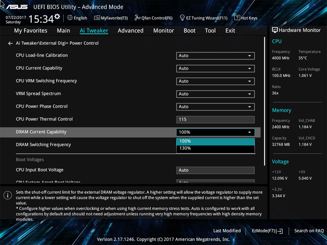Select CPU Power Thermal Control label
Image resolution: width=327 pixels, height=245 pixels.
coord(44,119)
